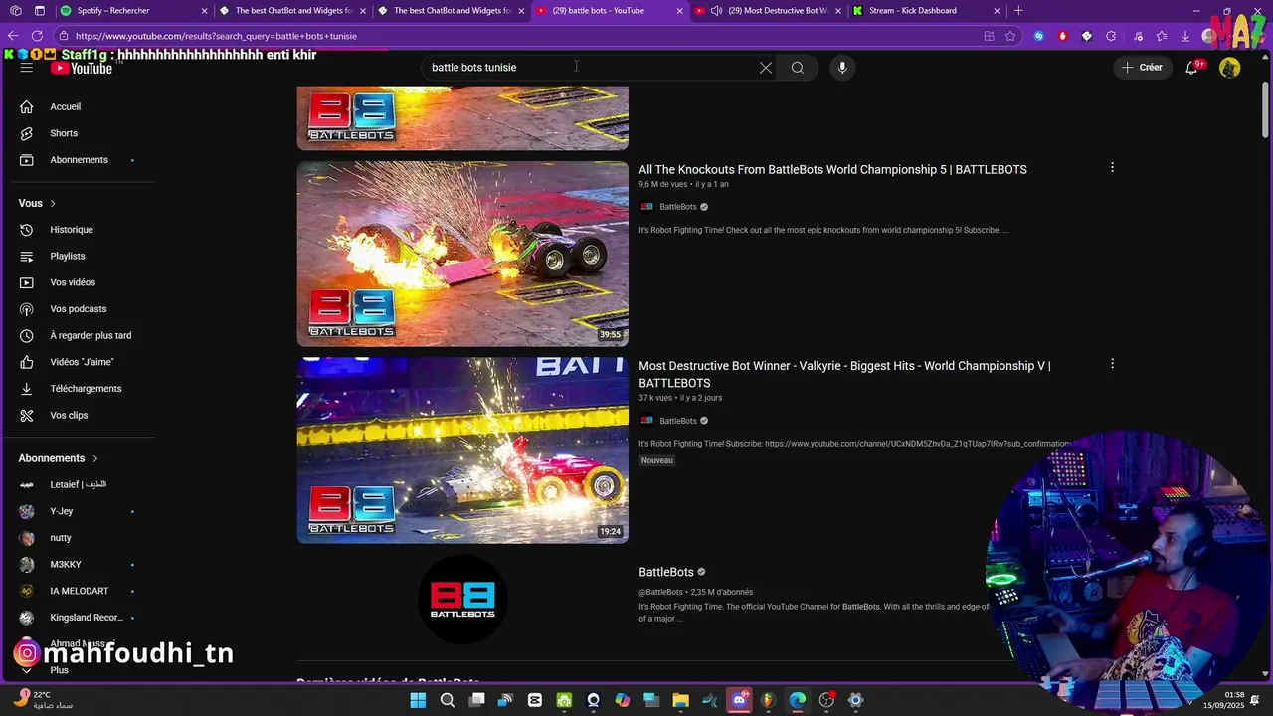The height and width of the screenshot is (716, 1273).
Task: Click the YouTube logo
Action: (82, 68)
